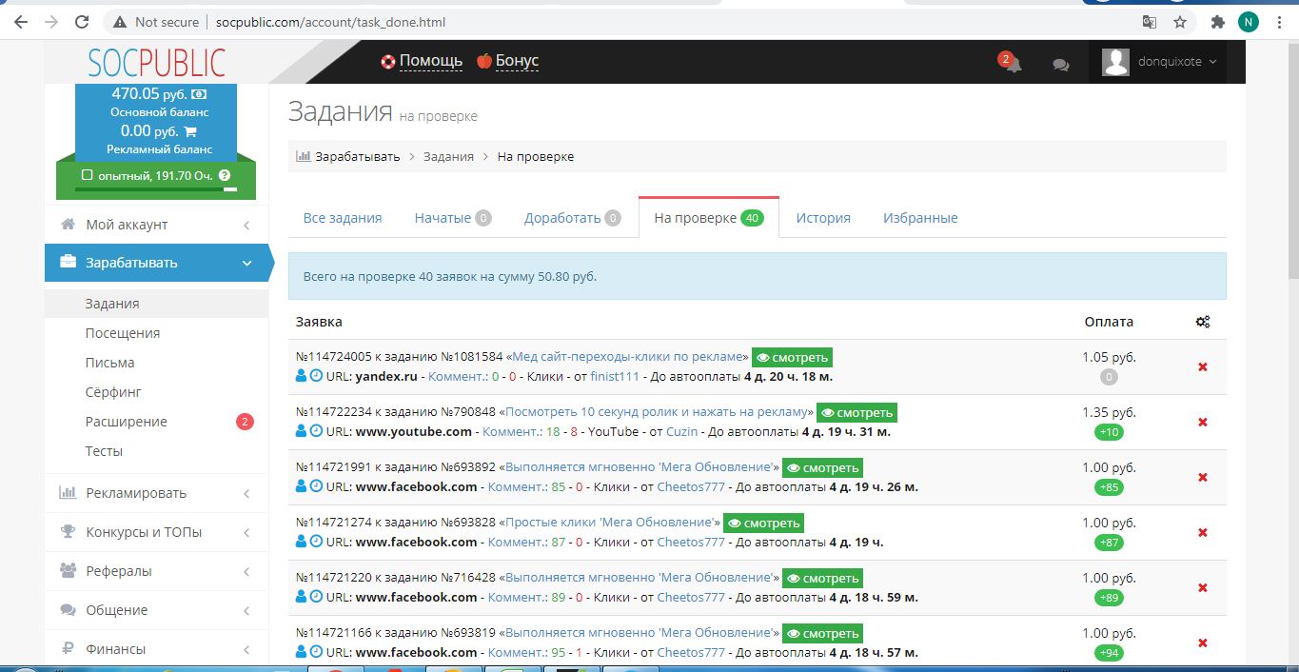This screenshot has width=1299, height=672.
Task: Click user icon in www.youtube.com row
Action: [x=302, y=431]
